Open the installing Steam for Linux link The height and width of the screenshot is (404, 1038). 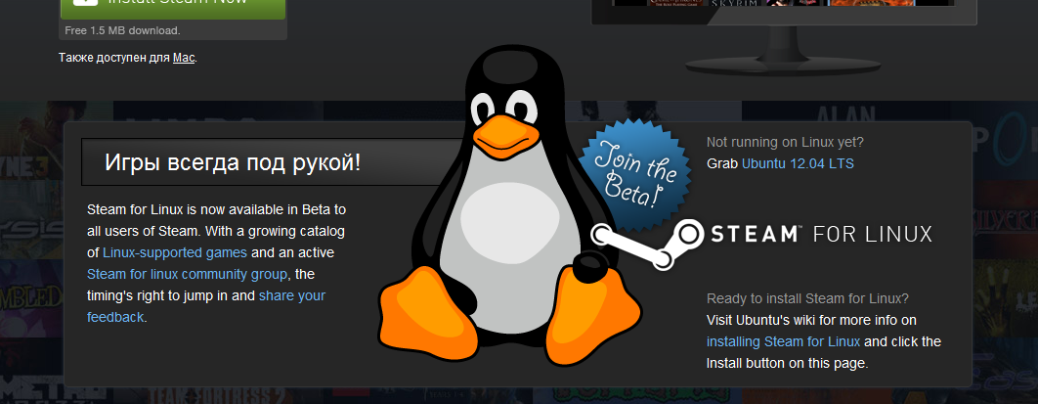point(783,341)
